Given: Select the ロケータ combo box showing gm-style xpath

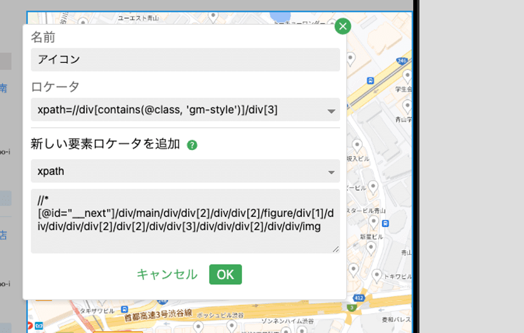Looking at the screenshot, I should [178, 110].
